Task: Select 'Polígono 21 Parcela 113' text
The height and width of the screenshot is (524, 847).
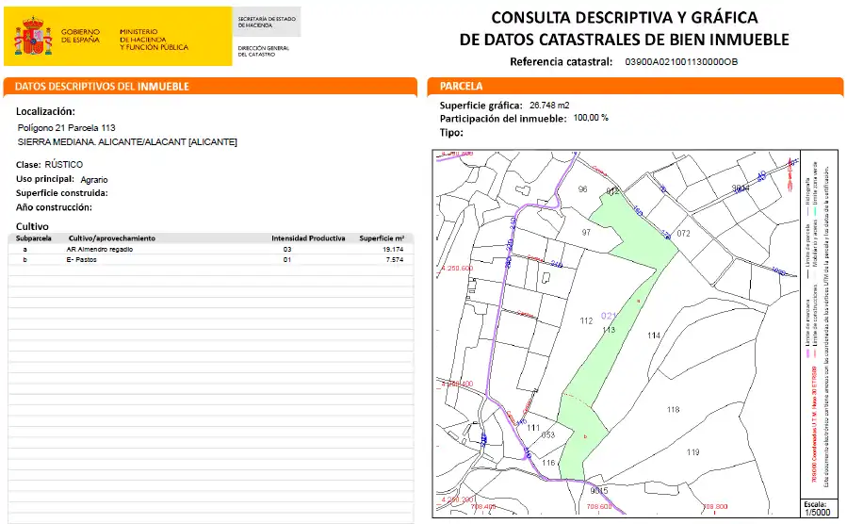Action: pos(67,128)
